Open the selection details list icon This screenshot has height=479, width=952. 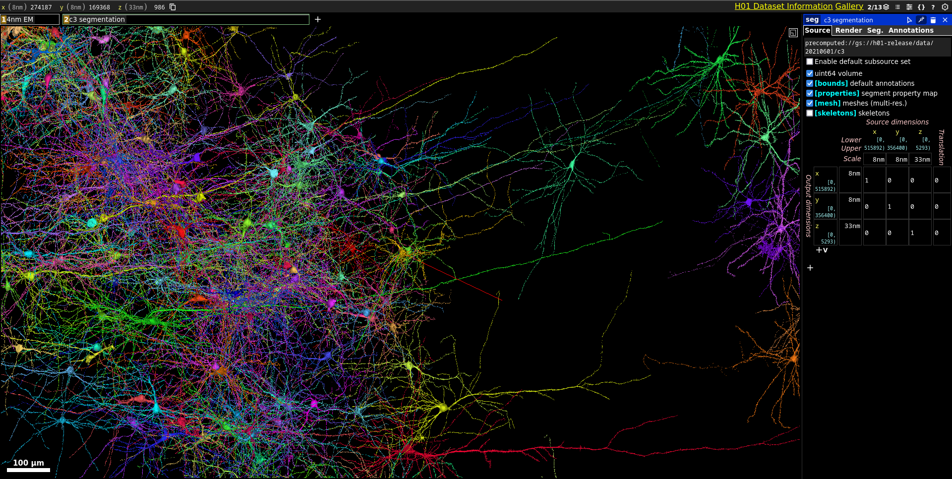point(897,7)
